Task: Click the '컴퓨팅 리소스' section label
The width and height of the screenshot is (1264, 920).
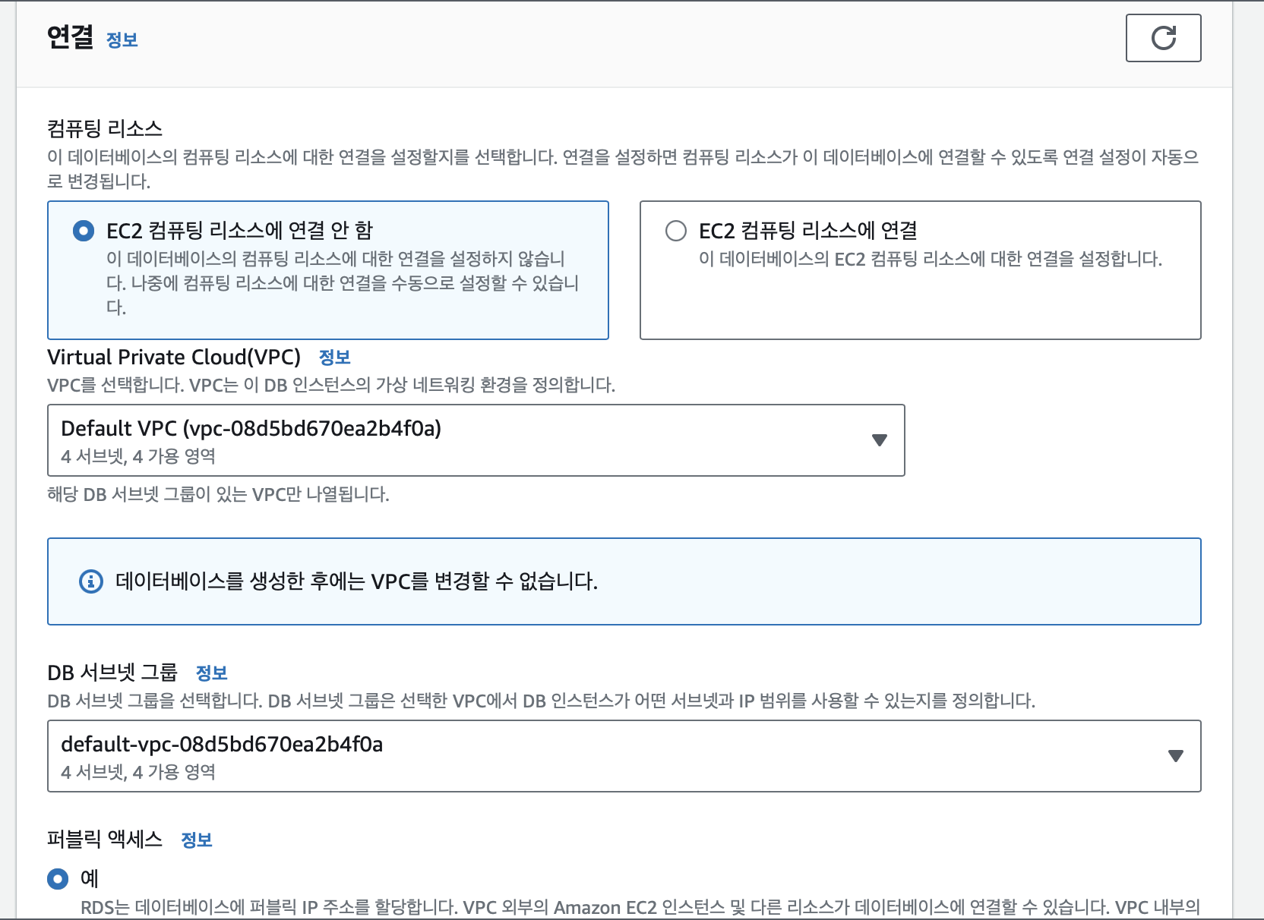Action: click(x=105, y=128)
